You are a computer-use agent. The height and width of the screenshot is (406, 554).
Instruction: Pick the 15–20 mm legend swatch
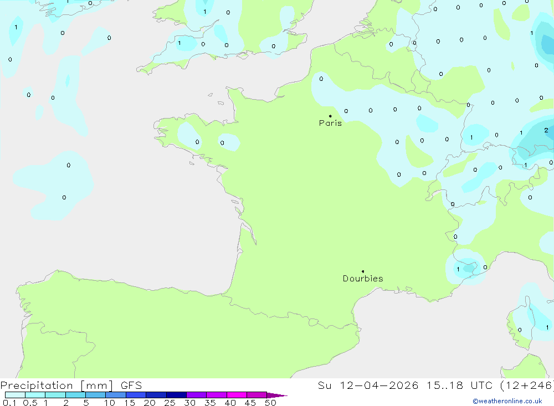tap(136, 395)
